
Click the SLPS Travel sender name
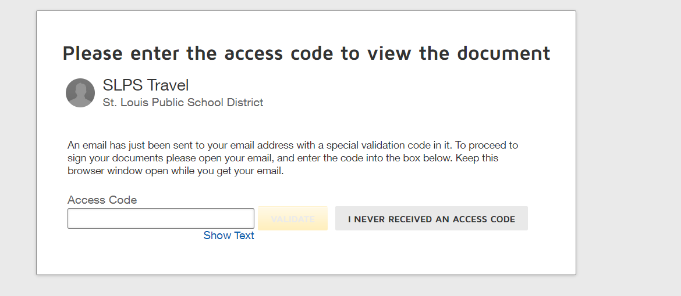(146, 85)
